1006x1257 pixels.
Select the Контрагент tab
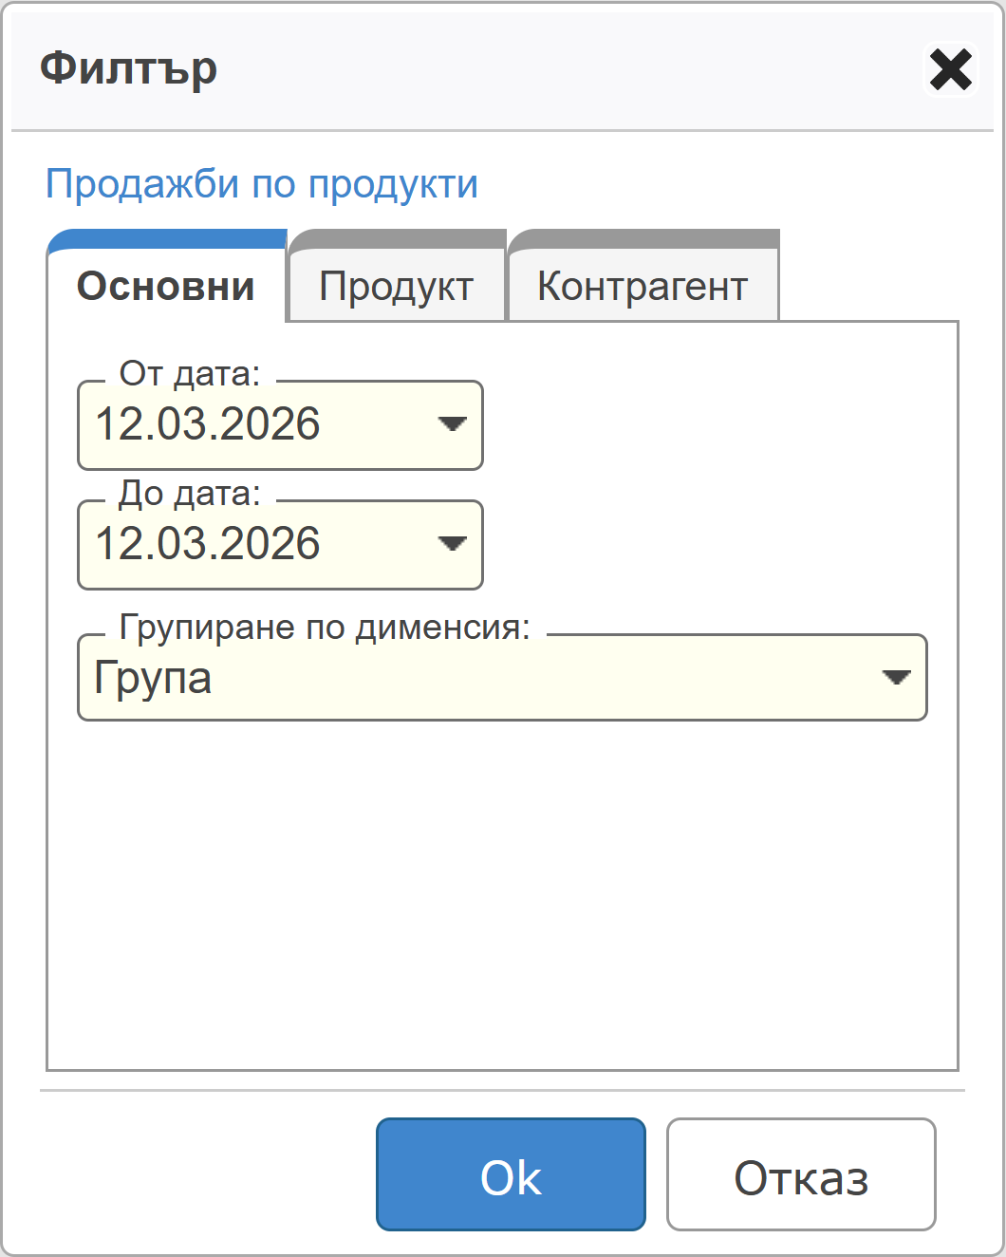tap(643, 286)
